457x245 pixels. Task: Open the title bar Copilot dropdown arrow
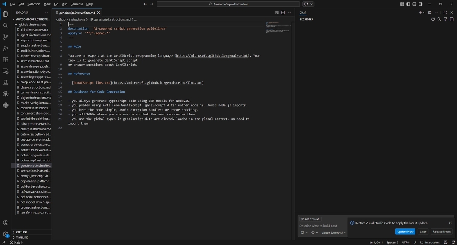click(312, 4)
